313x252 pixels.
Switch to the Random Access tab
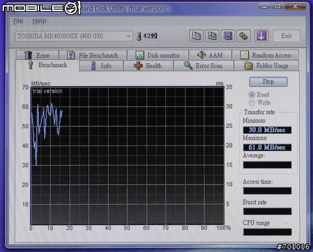265,55
